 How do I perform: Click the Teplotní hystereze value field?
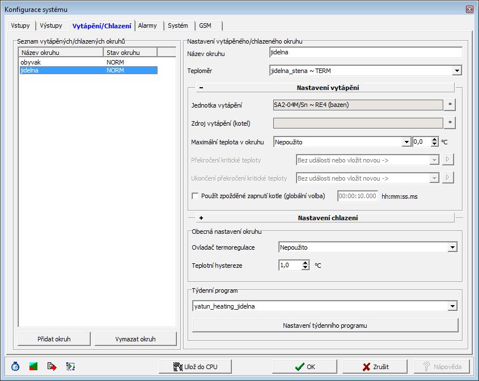(290, 265)
